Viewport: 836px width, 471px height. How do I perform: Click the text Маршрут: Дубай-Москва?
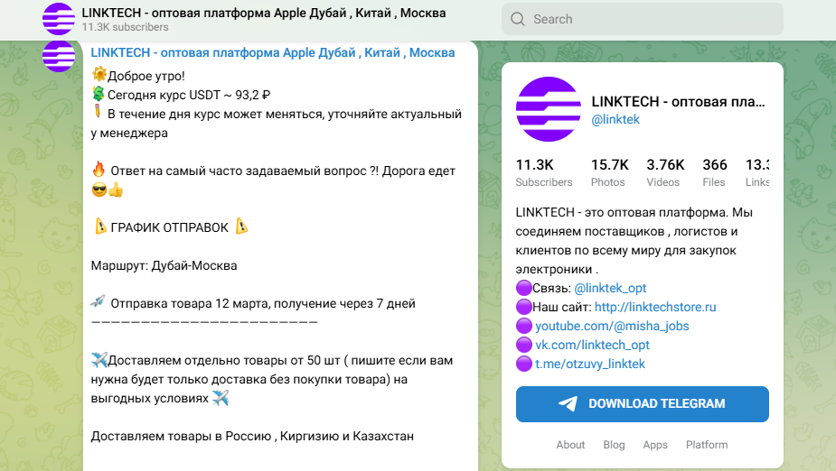(x=164, y=265)
